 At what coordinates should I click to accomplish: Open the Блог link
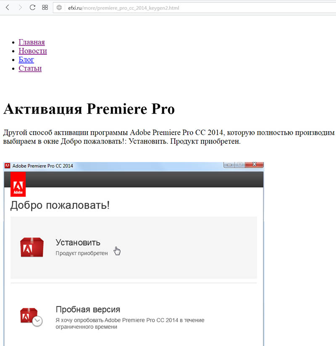click(x=26, y=60)
